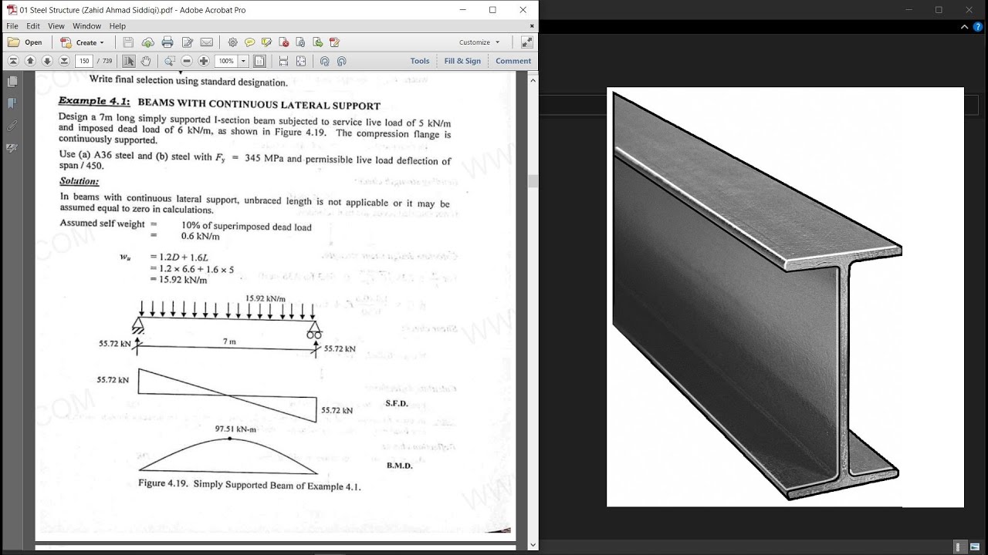Open the Create dropdown menu
988x555 pixels.
[82, 42]
